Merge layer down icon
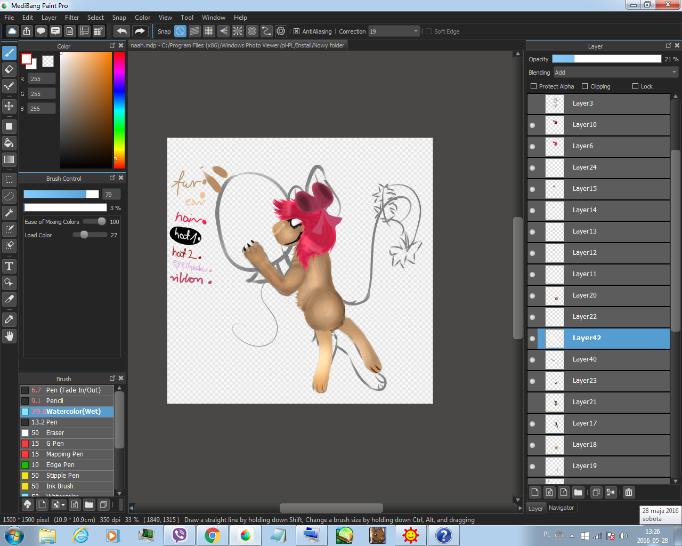This screenshot has width=682, height=546. click(611, 492)
